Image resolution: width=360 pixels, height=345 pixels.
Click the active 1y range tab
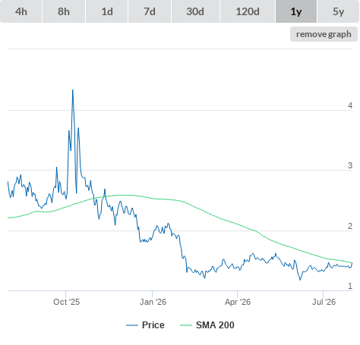[296, 11]
